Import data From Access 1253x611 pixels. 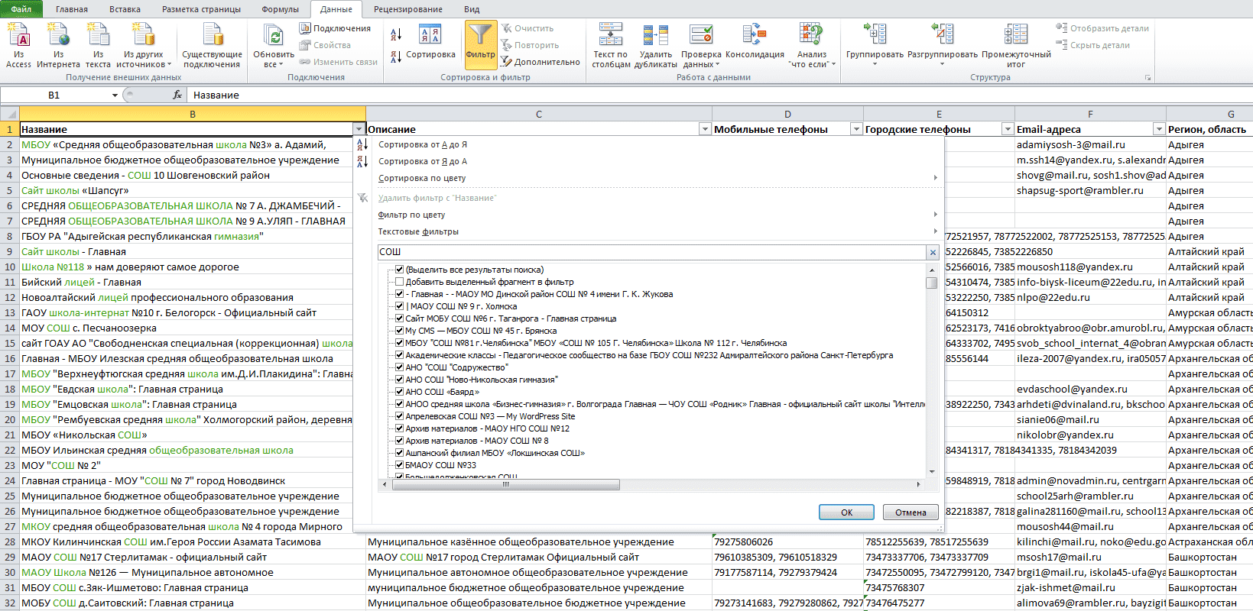click(18, 46)
